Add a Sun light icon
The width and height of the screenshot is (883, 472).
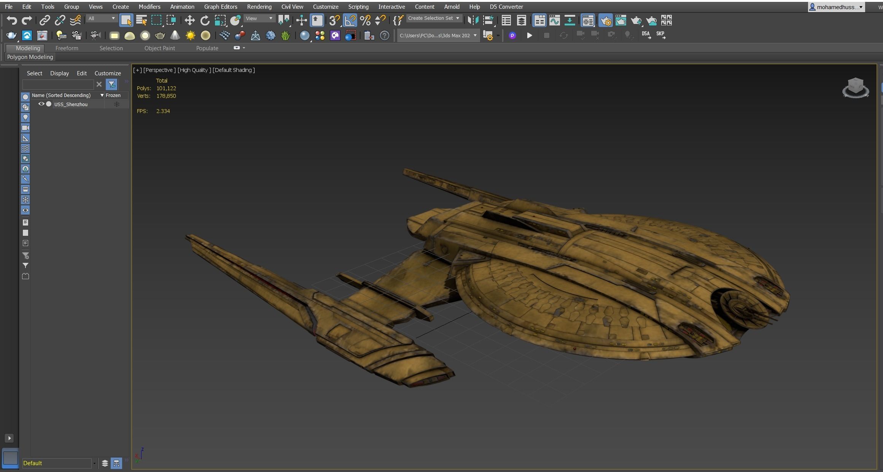(190, 35)
